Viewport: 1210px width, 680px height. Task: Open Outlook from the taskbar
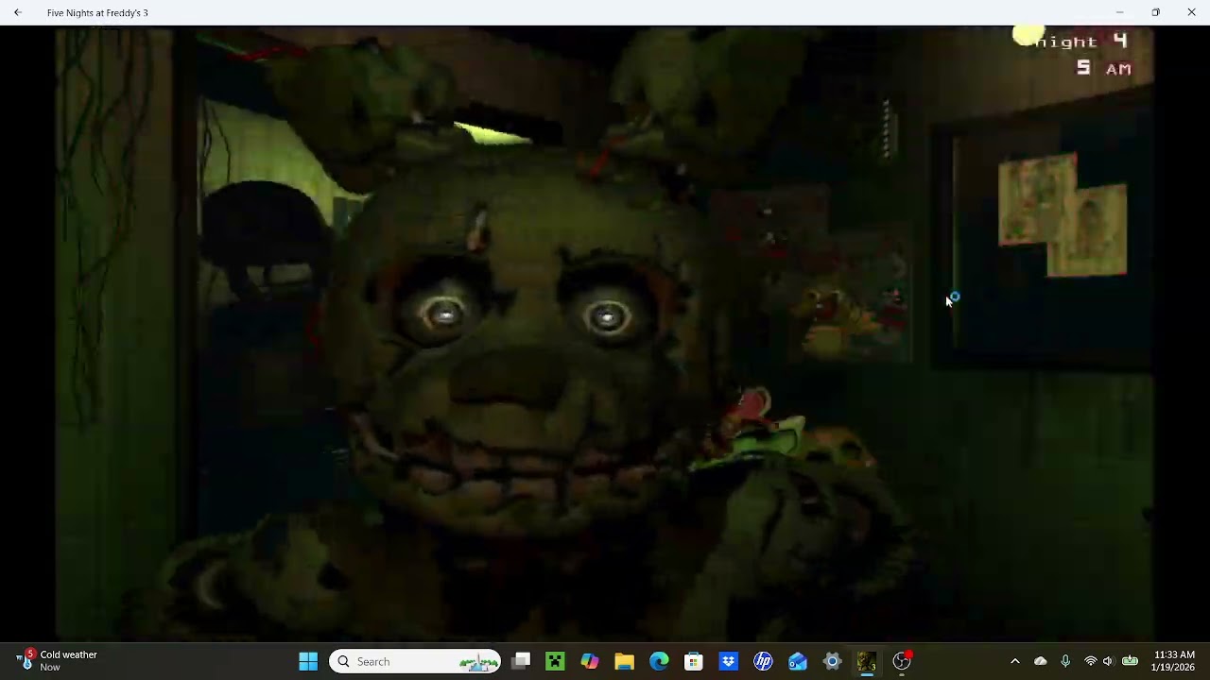[x=798, y=661]
